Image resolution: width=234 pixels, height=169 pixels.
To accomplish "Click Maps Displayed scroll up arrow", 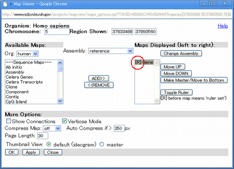I will coord(157,63).
